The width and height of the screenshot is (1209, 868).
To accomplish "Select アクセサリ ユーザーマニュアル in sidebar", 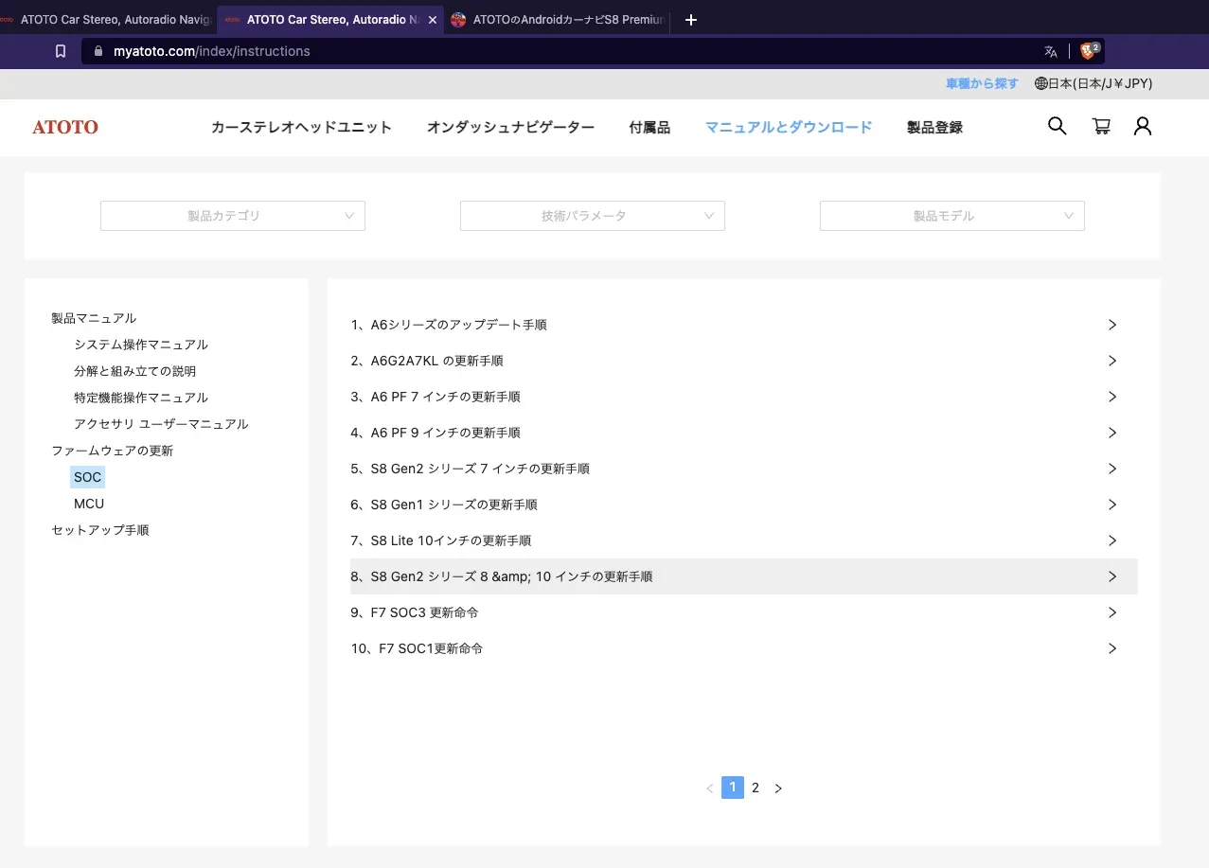I will pyautogui.click(x=161, y=424).
